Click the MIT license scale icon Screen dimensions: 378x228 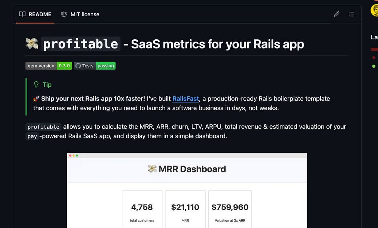point(64,14)
